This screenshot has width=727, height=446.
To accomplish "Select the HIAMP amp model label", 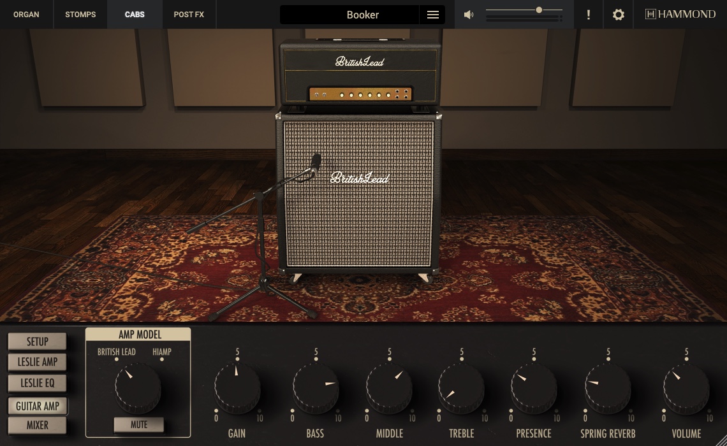I will [162, 352].
